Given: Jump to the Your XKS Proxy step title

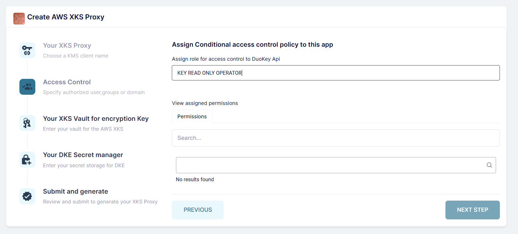Looking at the screenshot, I should (67, 45).
